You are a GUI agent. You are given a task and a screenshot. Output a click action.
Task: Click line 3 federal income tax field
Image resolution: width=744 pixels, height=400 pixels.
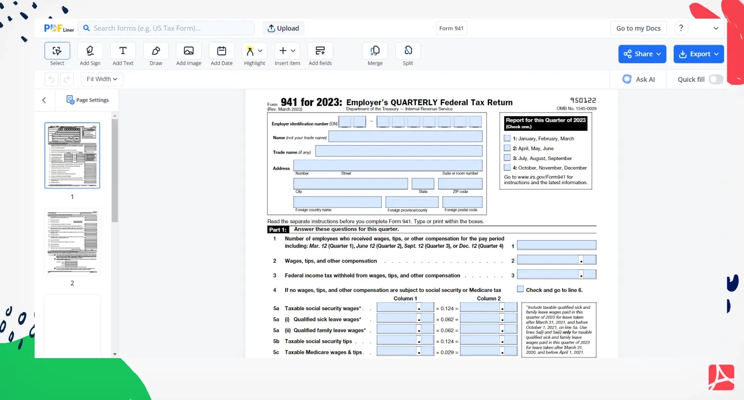(557, 274)
